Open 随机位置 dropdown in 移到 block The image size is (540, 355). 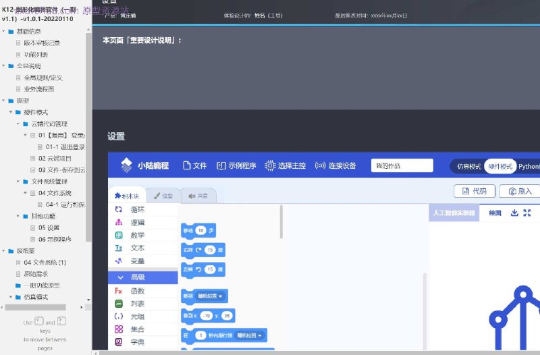210,296
